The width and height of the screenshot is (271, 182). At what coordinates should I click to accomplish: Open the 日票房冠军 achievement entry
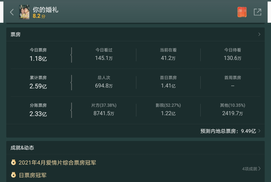[33, 175]
